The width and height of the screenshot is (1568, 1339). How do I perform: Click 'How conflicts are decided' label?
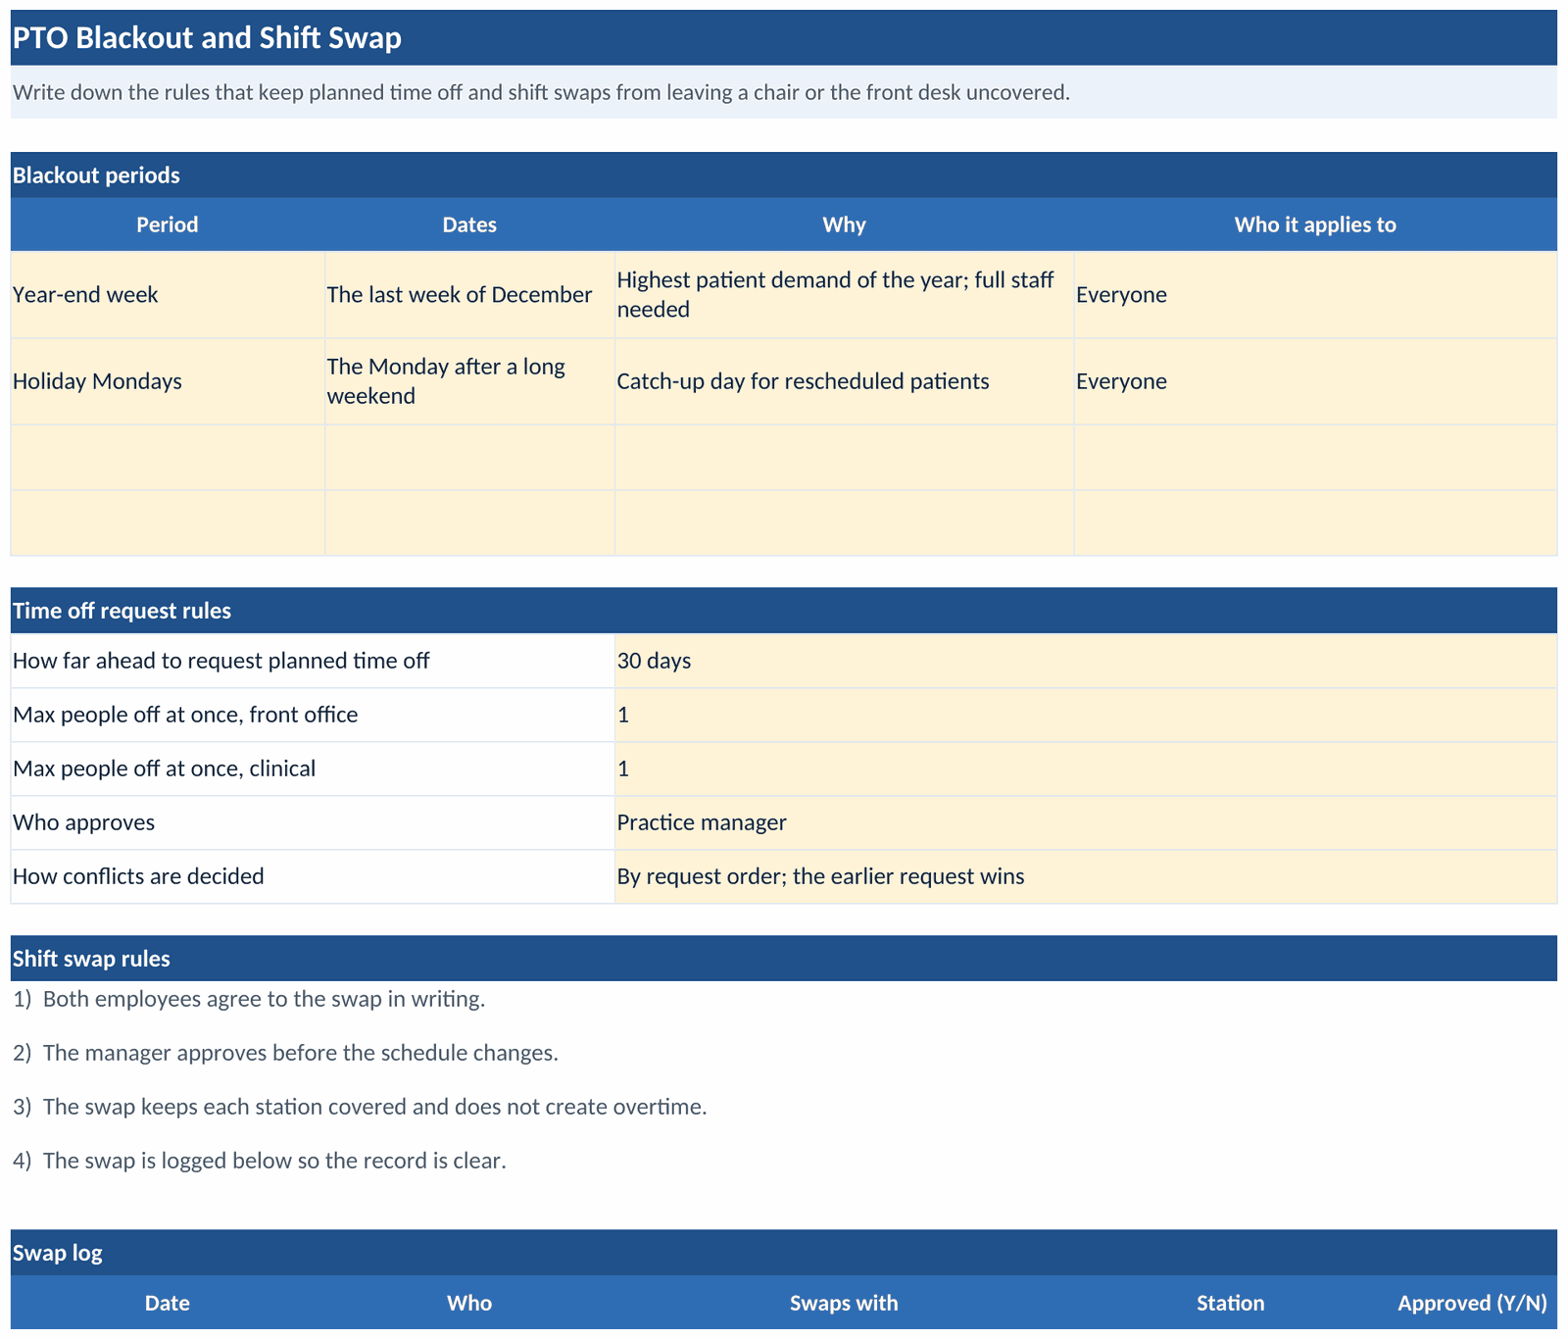tap(313, 876)
